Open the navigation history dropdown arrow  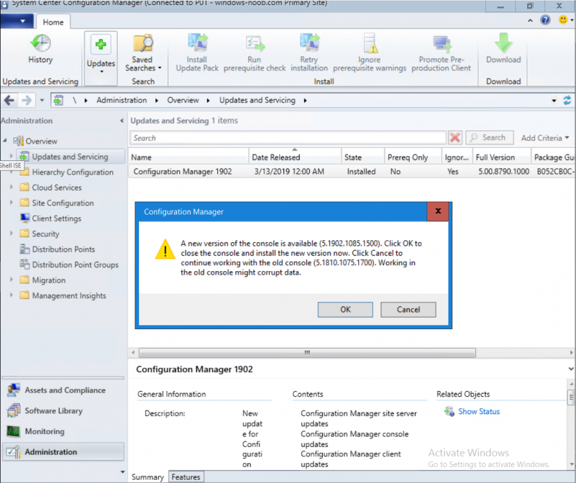42,100
